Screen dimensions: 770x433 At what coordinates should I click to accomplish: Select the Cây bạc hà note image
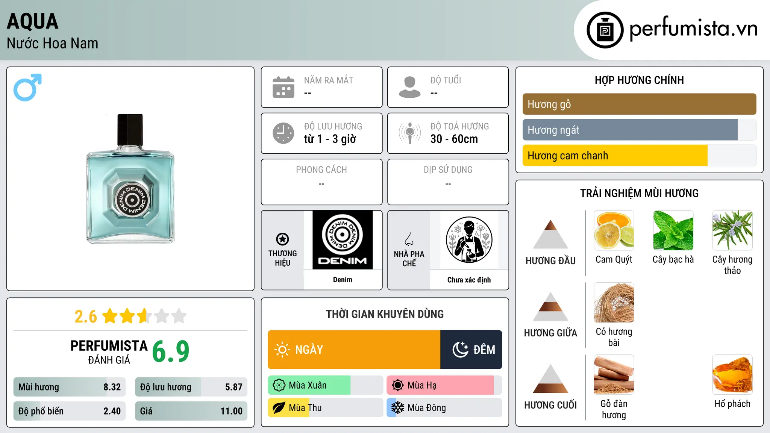(673, 230)
